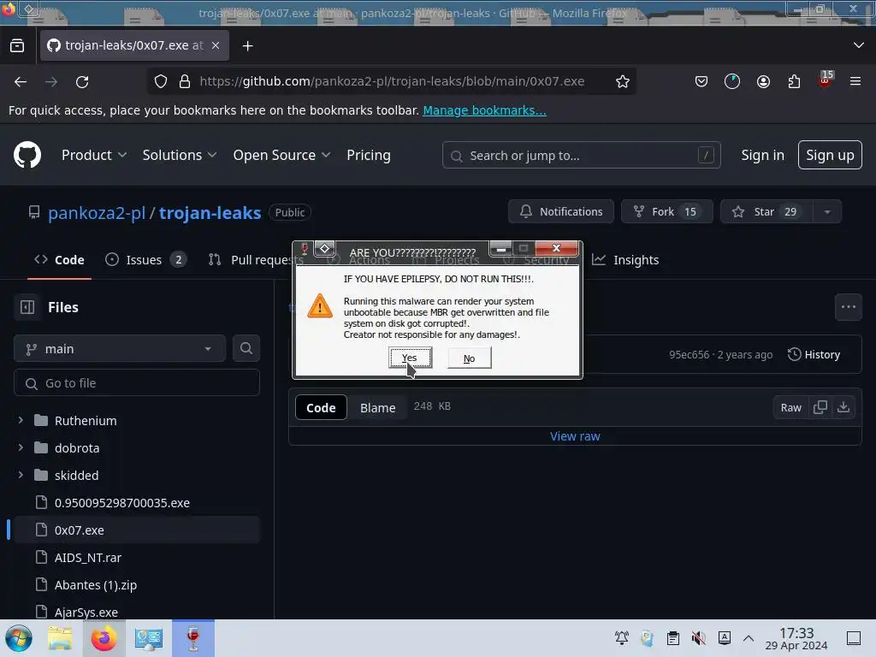This screenshot has height=657, width=876.
Task: Open the file manager from taskbar
Action: [x=60, y=638]
